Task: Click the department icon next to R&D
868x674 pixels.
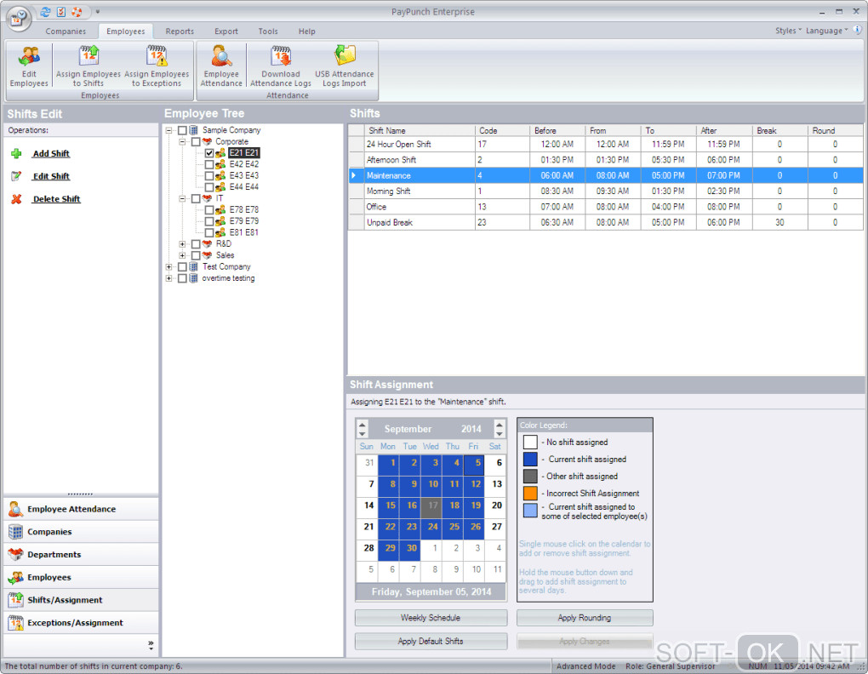Action: pos(207,244)
